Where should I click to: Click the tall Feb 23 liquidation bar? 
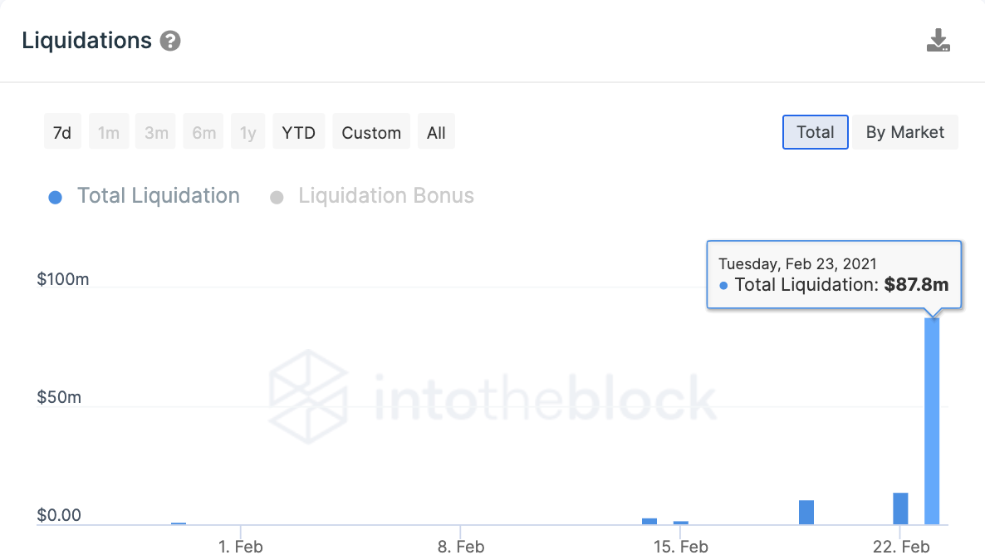(932, 421)
